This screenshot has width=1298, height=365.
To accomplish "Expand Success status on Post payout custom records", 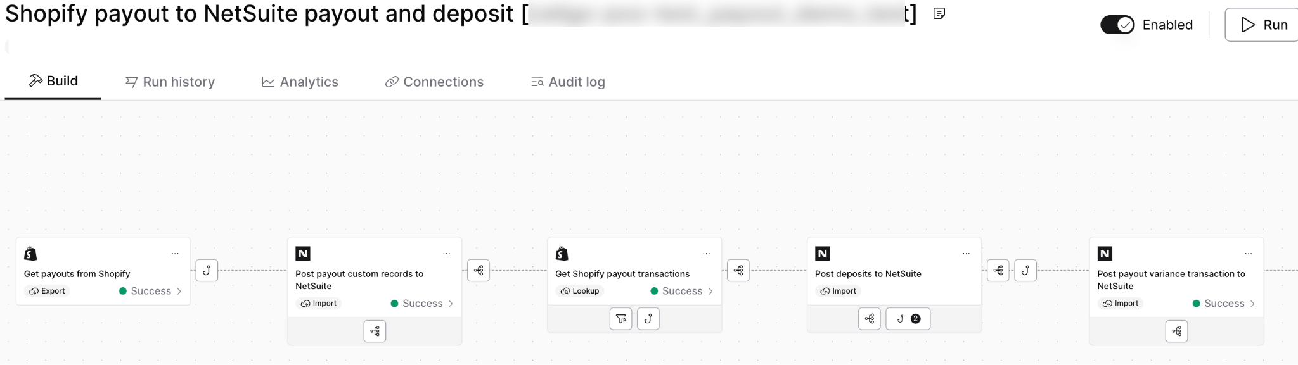I will tap(423, 304).
